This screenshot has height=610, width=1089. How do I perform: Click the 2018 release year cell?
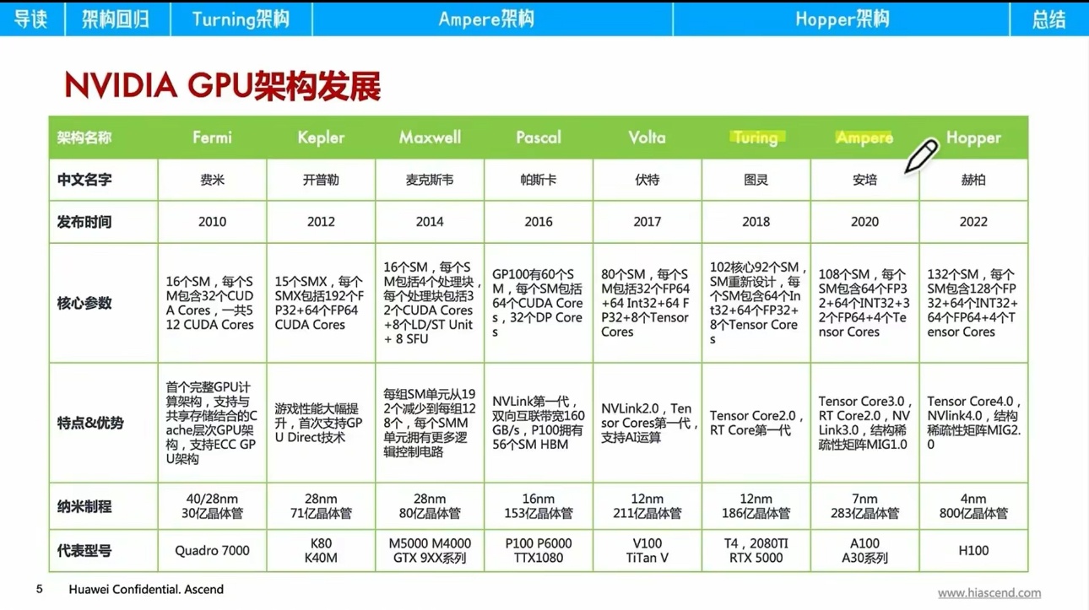point(756,222)
